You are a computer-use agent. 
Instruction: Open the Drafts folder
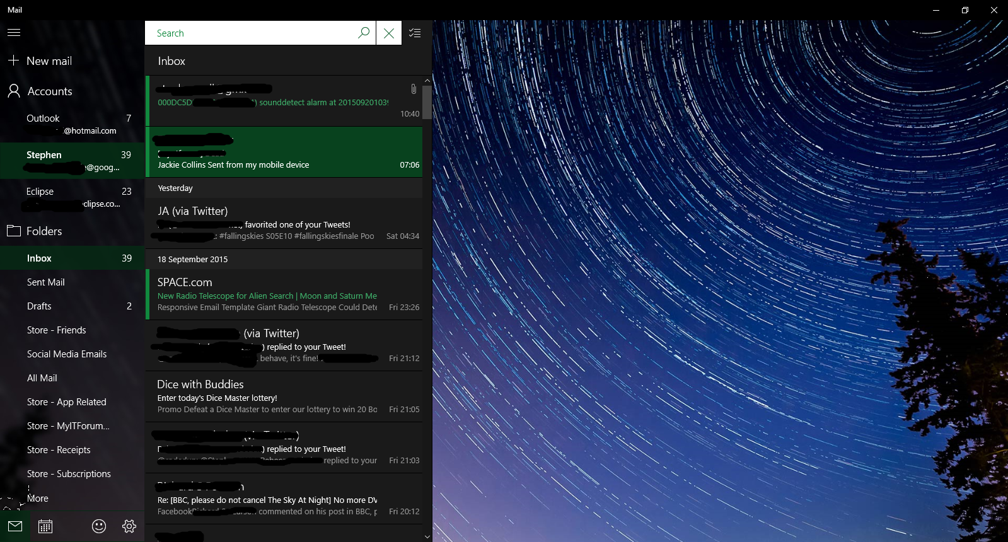point(72,306)
